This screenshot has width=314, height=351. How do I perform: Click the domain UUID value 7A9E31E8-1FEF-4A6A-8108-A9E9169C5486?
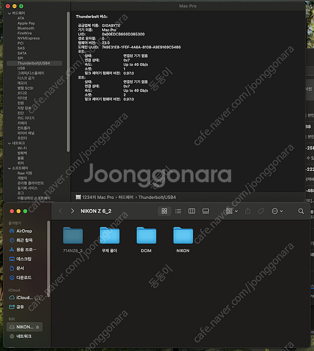(x=142, y=47)
